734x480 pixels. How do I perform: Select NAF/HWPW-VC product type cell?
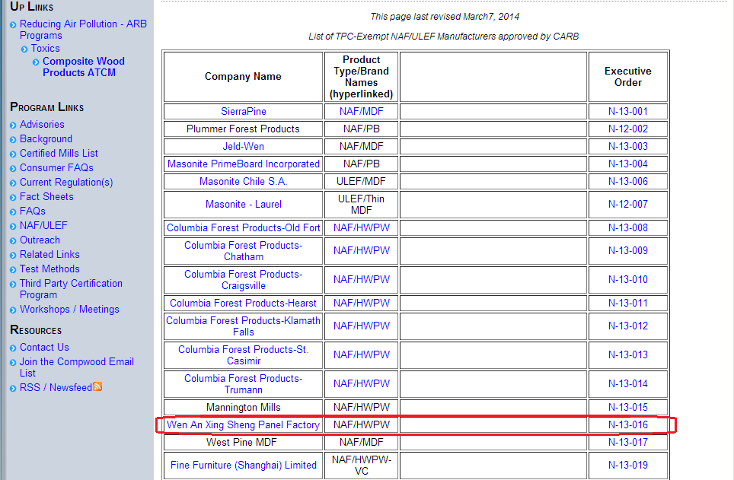(x=362, y=466)
